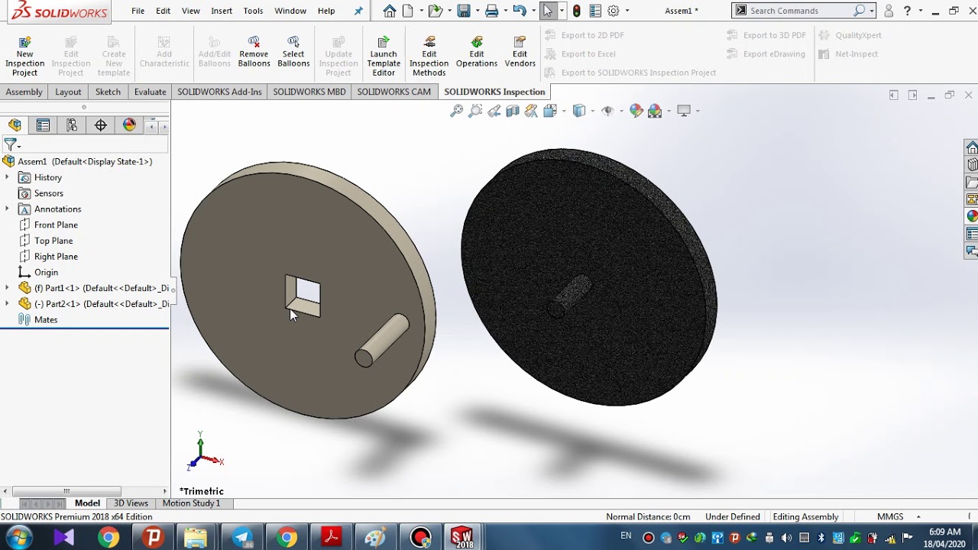Screen dimensions: 978x550
Task: Open the DisplayManager color sphere tab
Action: point(129,125)
